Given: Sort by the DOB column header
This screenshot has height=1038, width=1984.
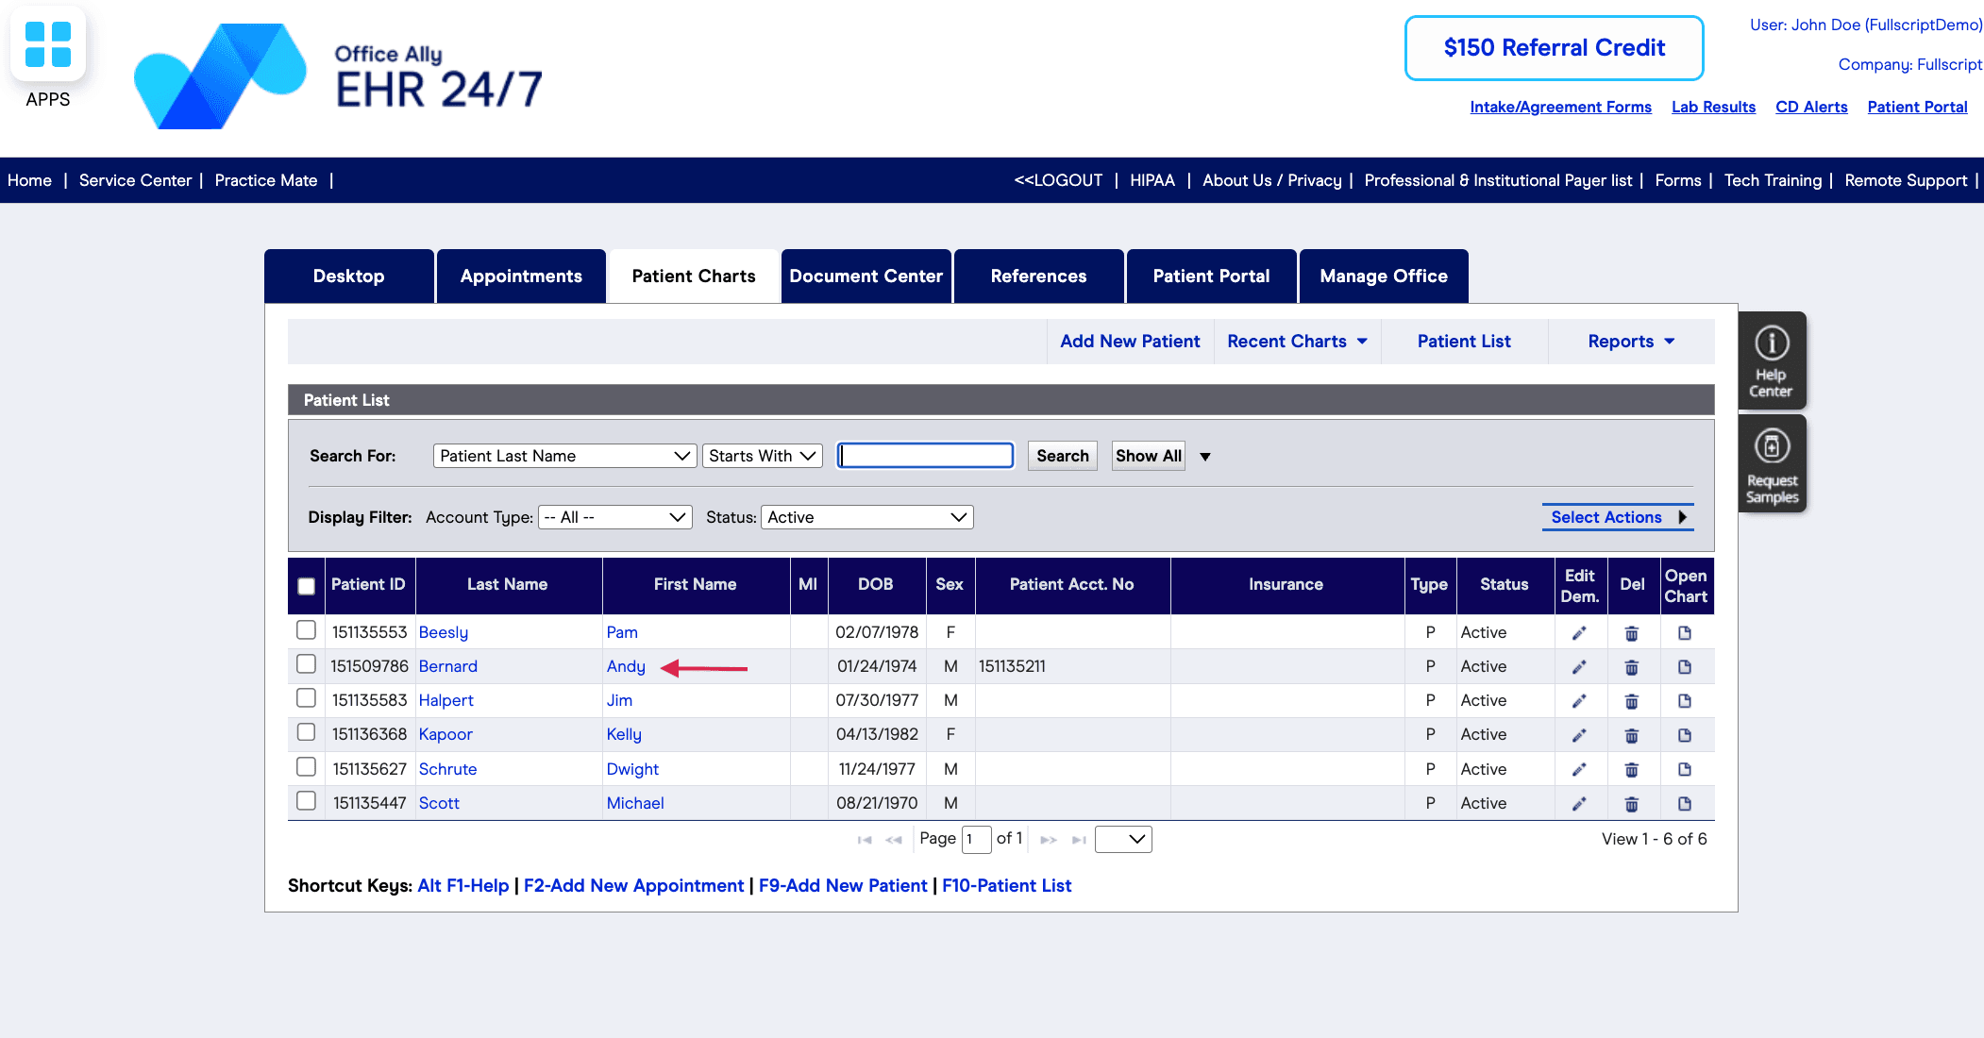Looking at the screenshot, I should [x=875, y=585].
